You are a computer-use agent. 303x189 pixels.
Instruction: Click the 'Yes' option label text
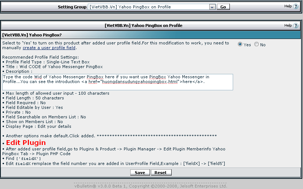(247, 45)
